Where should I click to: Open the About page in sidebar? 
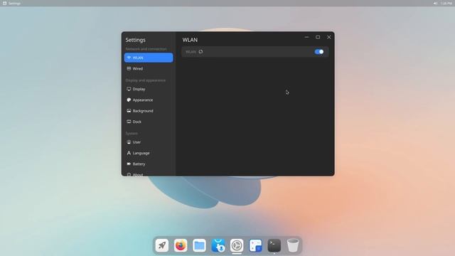pos(149,174)
